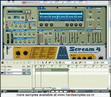Open the Bar snap value dropdown
Image resolution: width=111 pixels, height=97 pixels.
(72, 63)
